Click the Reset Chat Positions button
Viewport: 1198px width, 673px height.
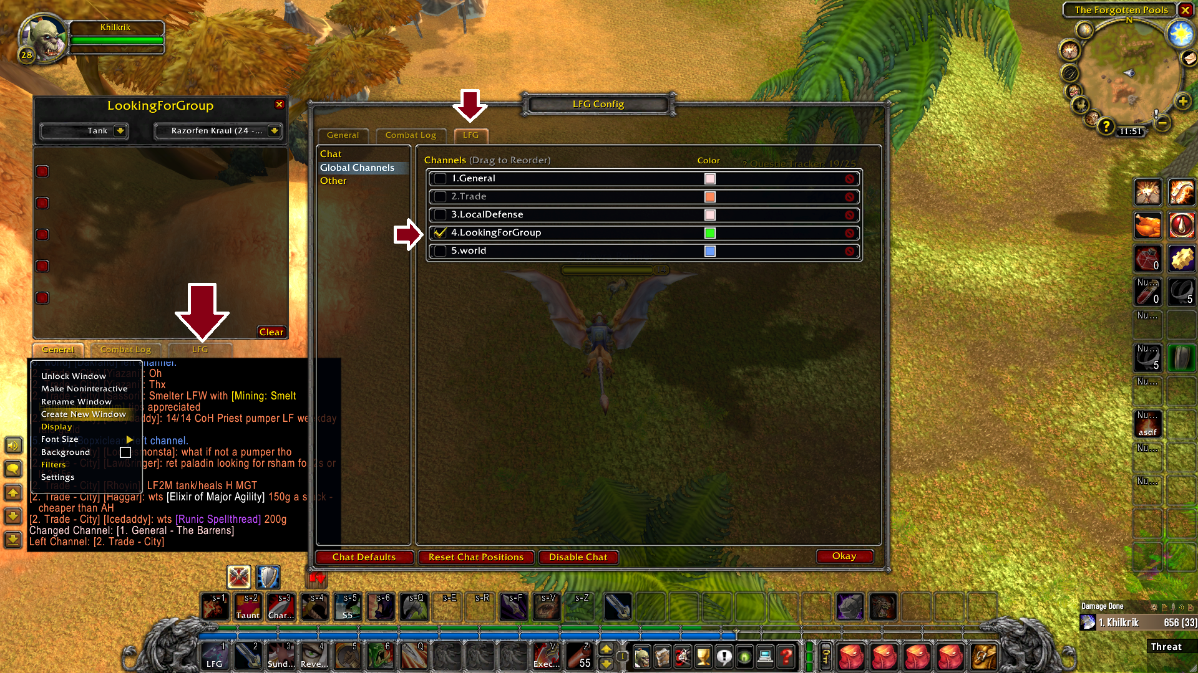tap(475, 557)
